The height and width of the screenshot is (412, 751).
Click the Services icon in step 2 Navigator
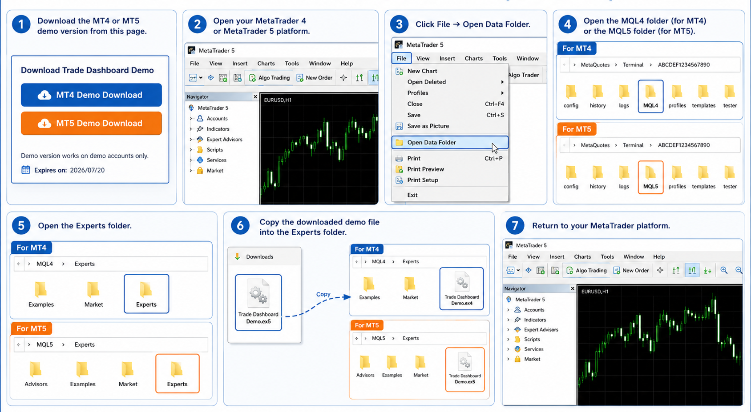point(200,160)
